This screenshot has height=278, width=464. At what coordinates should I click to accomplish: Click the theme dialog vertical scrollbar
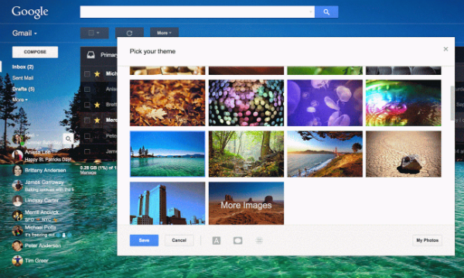[452, 103]
